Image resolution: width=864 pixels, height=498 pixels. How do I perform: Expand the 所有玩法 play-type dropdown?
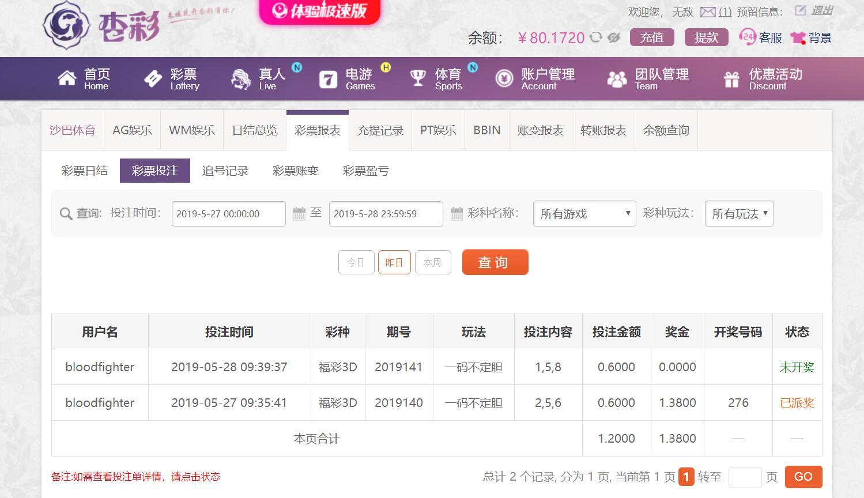tap(739, 214)
